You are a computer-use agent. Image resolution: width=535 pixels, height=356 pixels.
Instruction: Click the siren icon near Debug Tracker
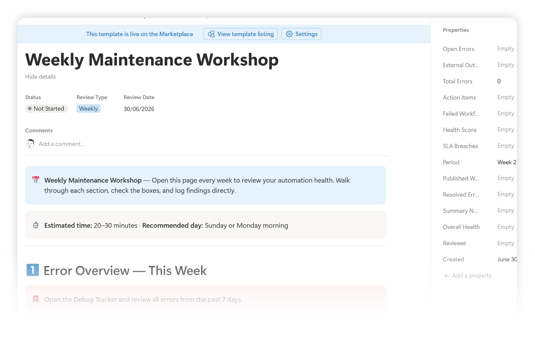tap(36, 299)
